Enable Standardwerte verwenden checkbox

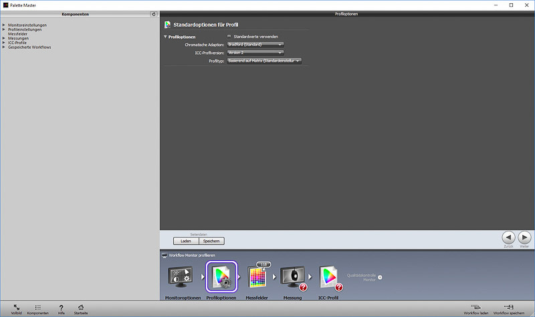[229, 37]
